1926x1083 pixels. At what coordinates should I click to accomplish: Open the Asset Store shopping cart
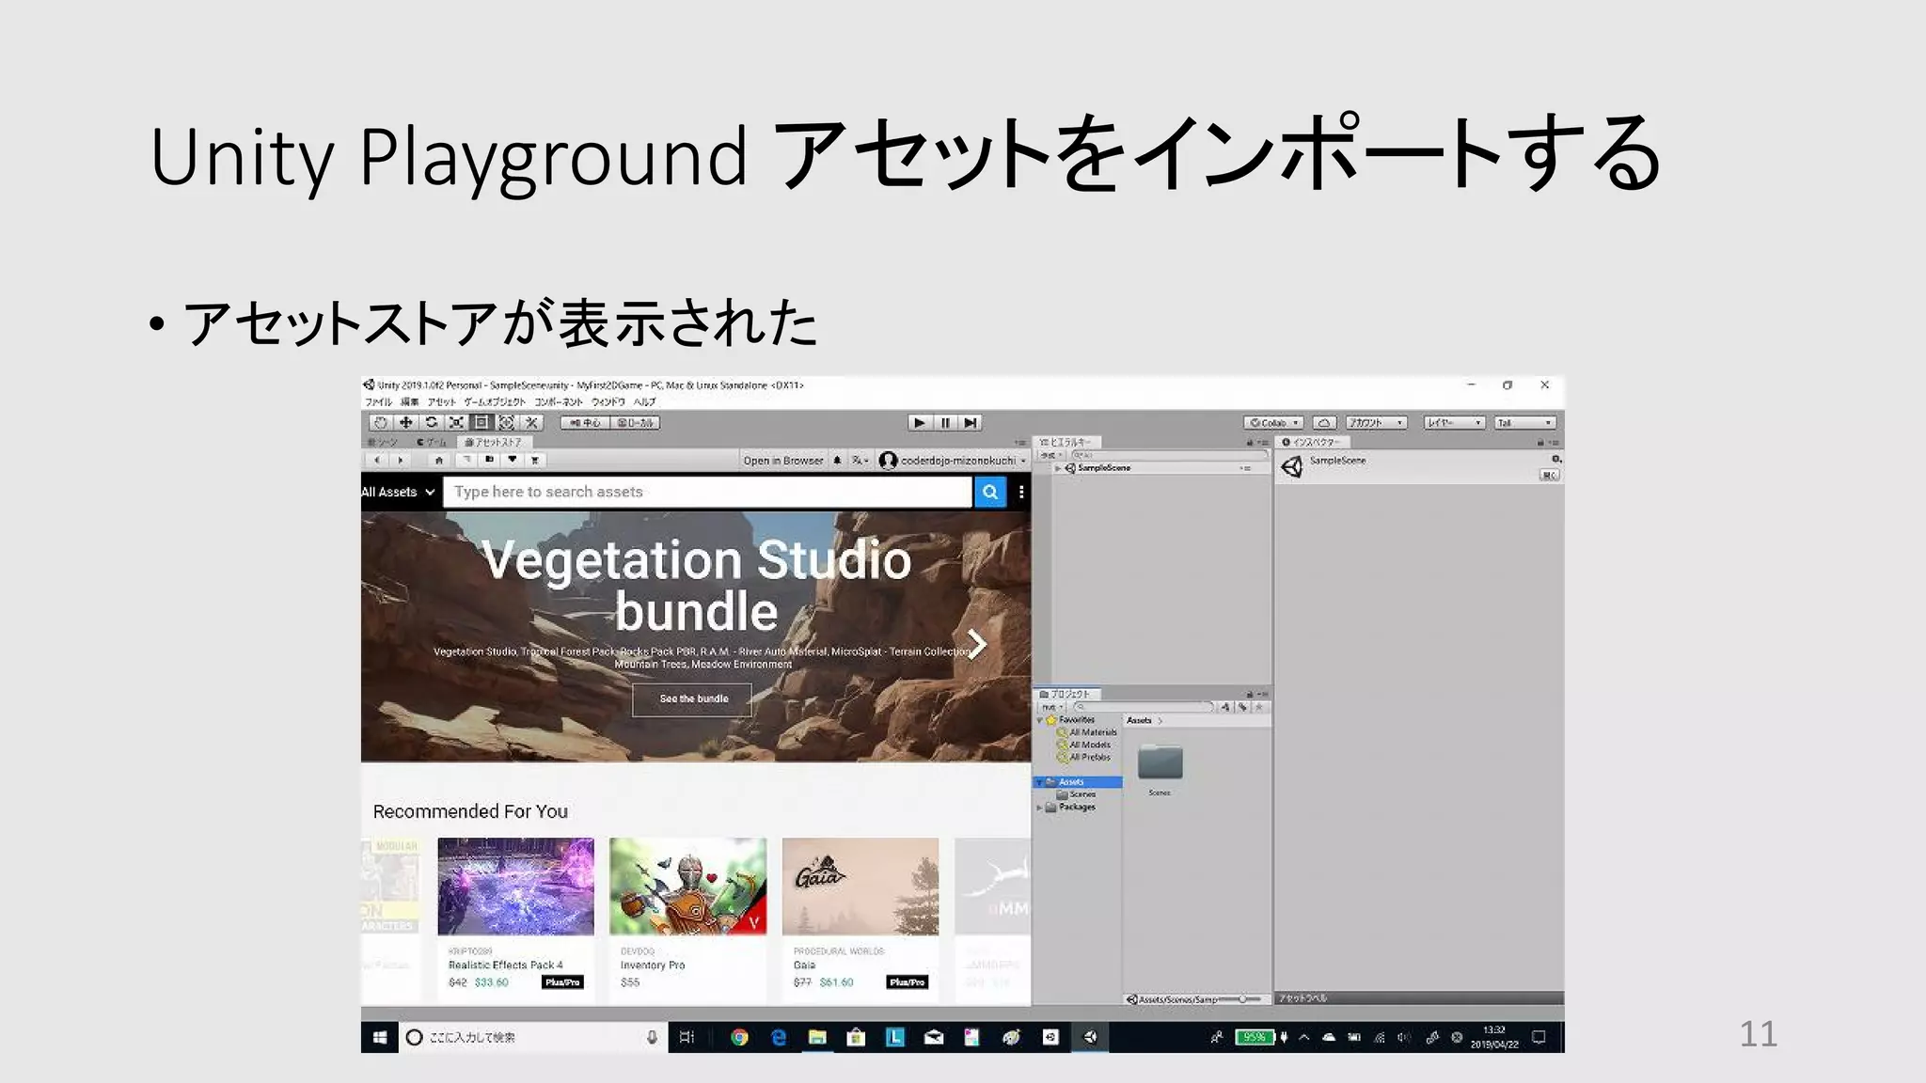point(535,461)
